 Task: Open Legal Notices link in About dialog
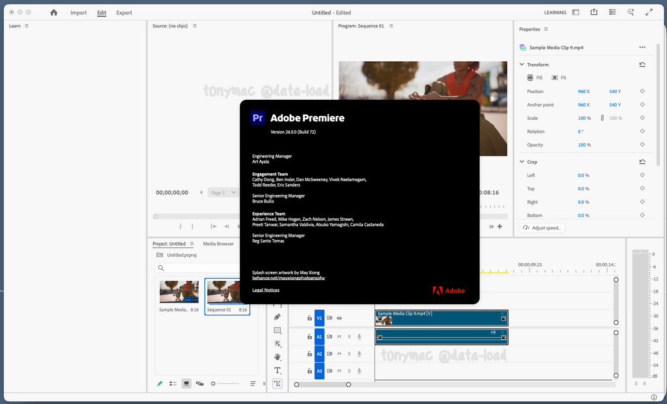tap(266, 291)
